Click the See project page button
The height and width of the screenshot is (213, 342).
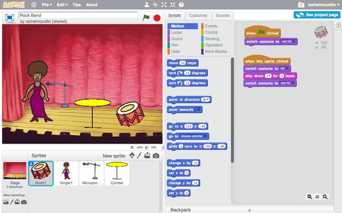click(317, 15)
